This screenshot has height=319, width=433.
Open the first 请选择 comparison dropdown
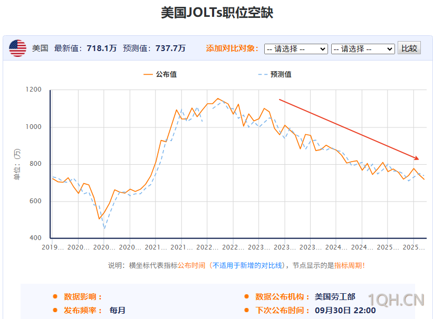(296, 48)
